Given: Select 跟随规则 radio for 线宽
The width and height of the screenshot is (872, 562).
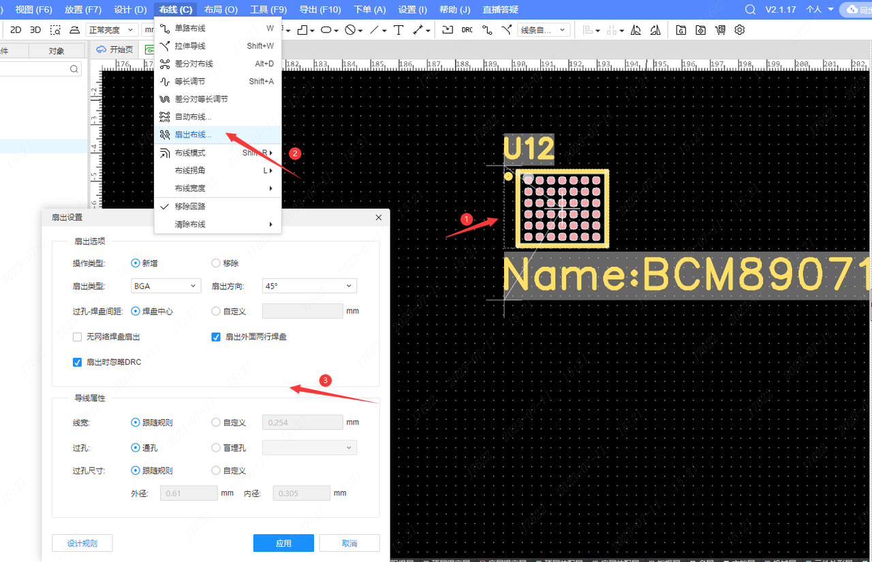Looking at the screenshot, I should click(x=135, y=423).
